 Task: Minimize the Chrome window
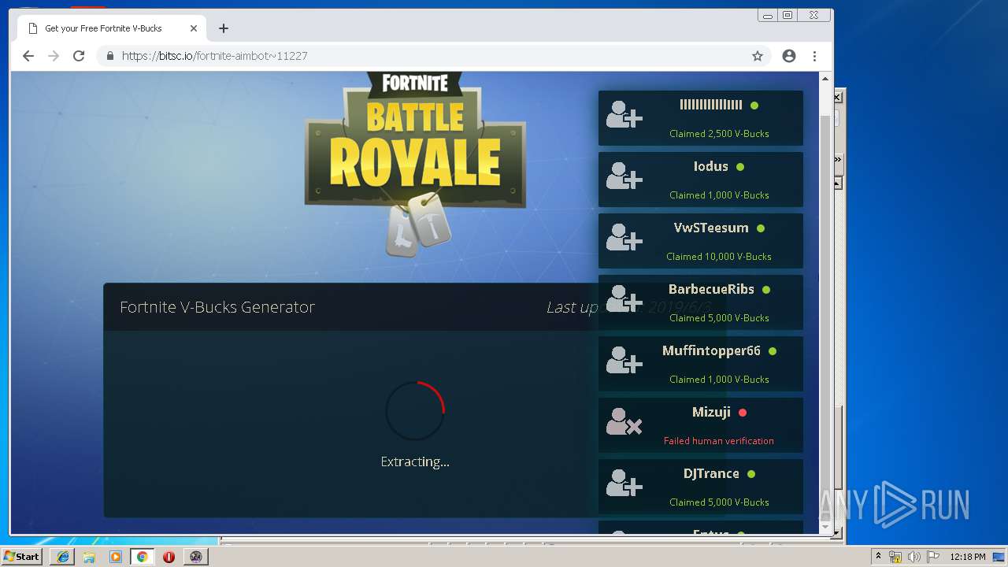pos(769,15)
